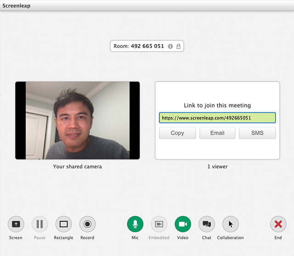Click the screenleap.com meeting URL field
294x256 pixels.
[x=217, y=118]
